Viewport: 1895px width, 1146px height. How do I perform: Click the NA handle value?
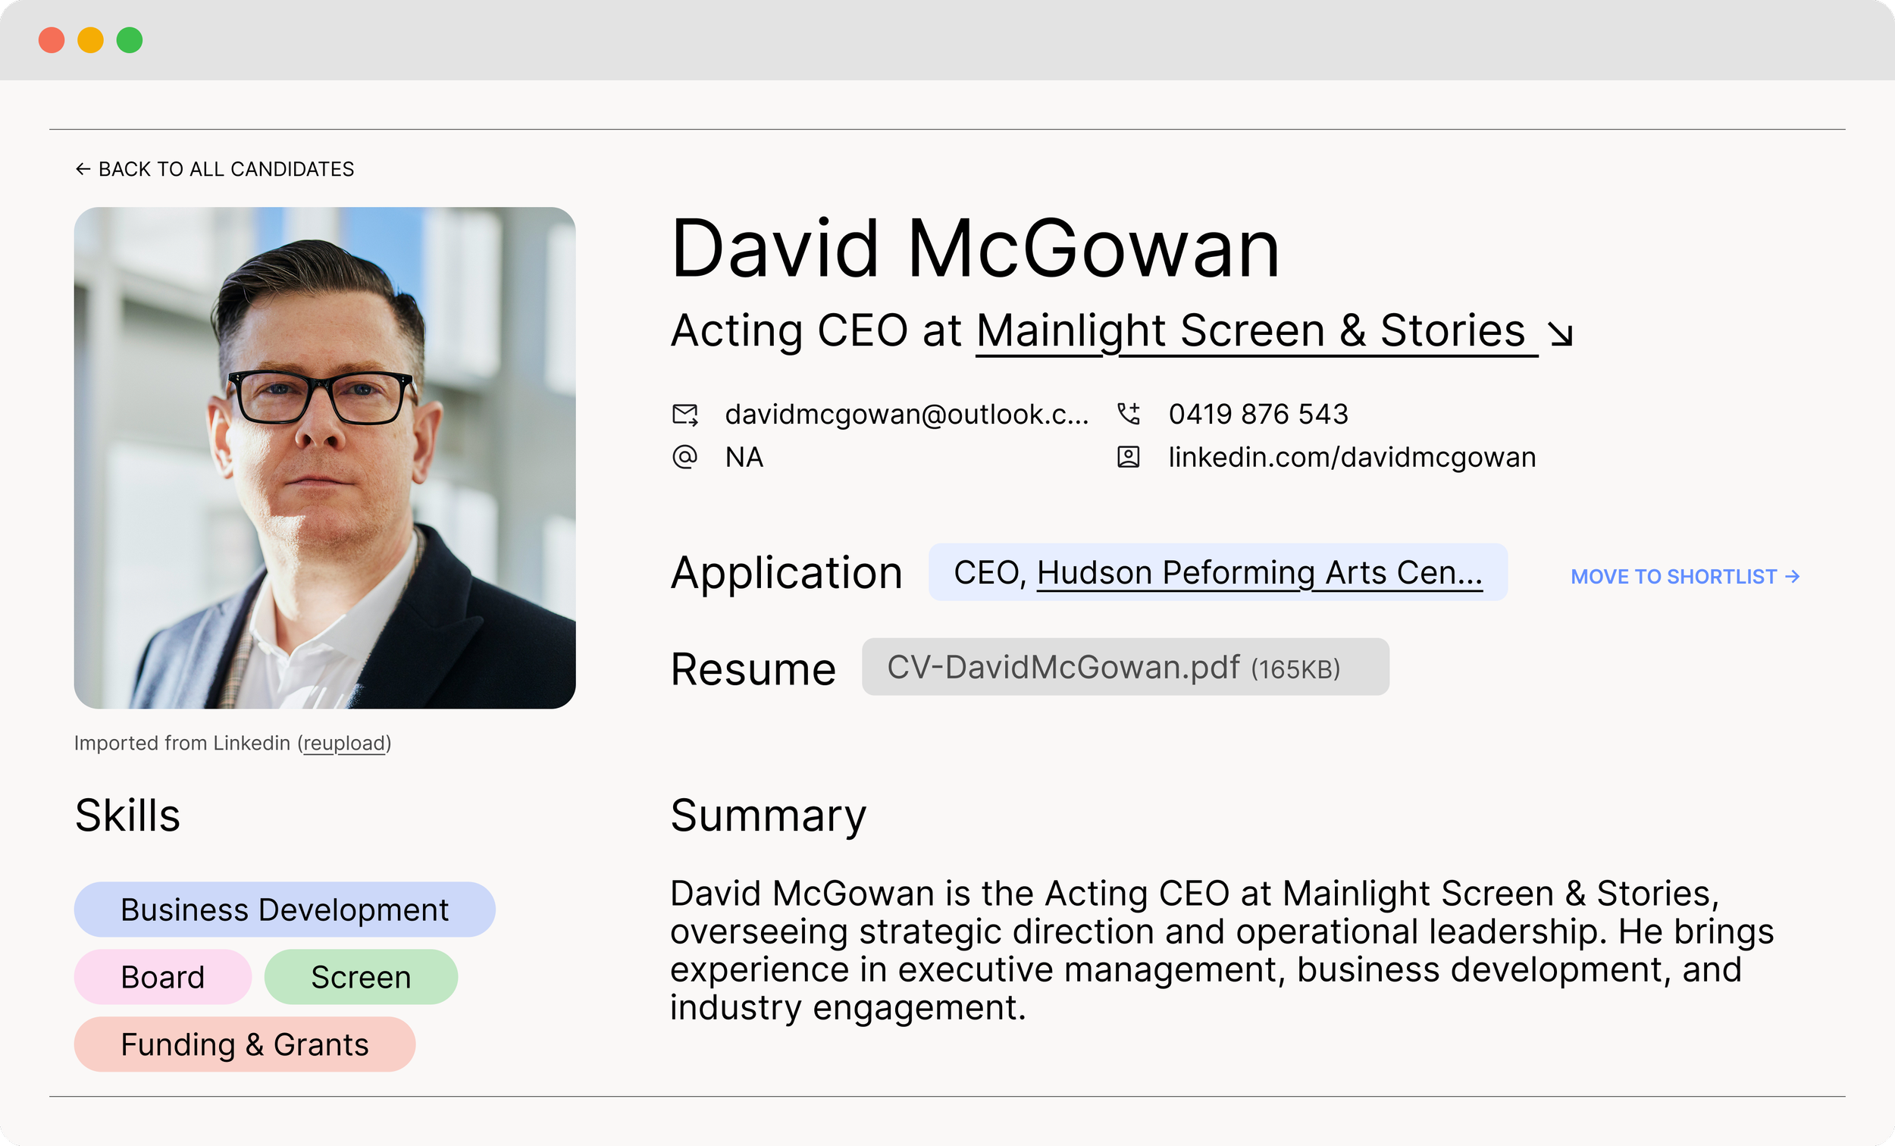coord(744,457)
